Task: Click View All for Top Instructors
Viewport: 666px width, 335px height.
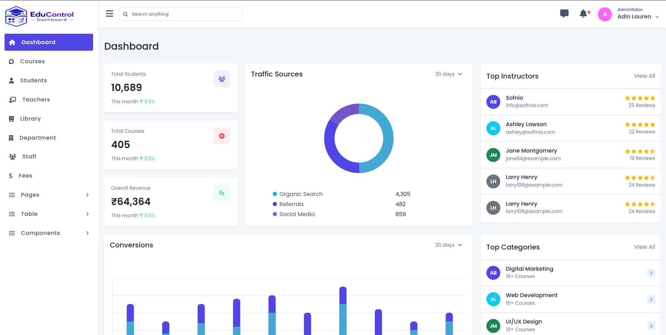Action: (x=644, y=76)
